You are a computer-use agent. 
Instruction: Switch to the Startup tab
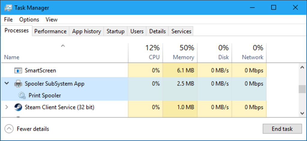click(x=115, y=31)
